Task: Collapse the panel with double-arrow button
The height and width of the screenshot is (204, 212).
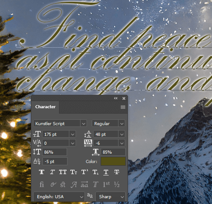Action: point(116,98)
